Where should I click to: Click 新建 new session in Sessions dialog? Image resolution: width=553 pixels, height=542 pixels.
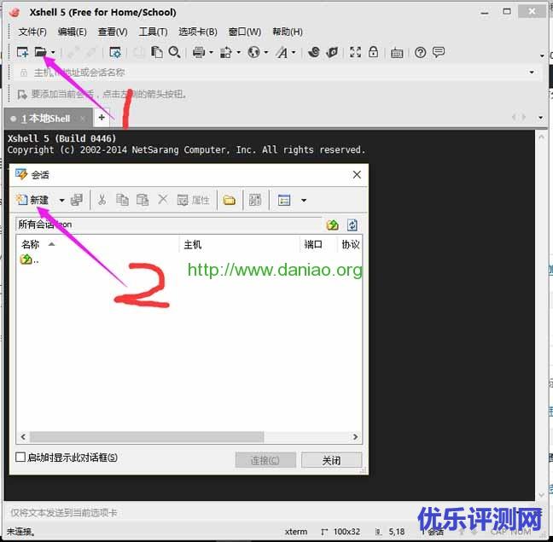pyautogui.click(x=32, y=200)
